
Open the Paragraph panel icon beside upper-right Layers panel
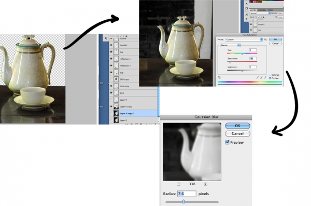tap(247, 19)
